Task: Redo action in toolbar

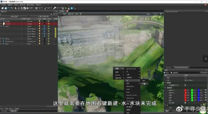Action: (11, 8)
